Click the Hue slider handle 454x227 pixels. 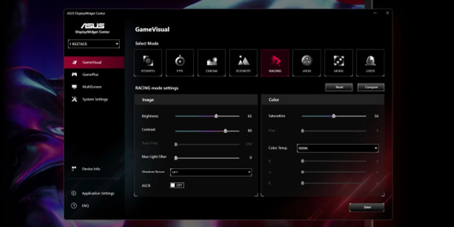coord(302,131)
